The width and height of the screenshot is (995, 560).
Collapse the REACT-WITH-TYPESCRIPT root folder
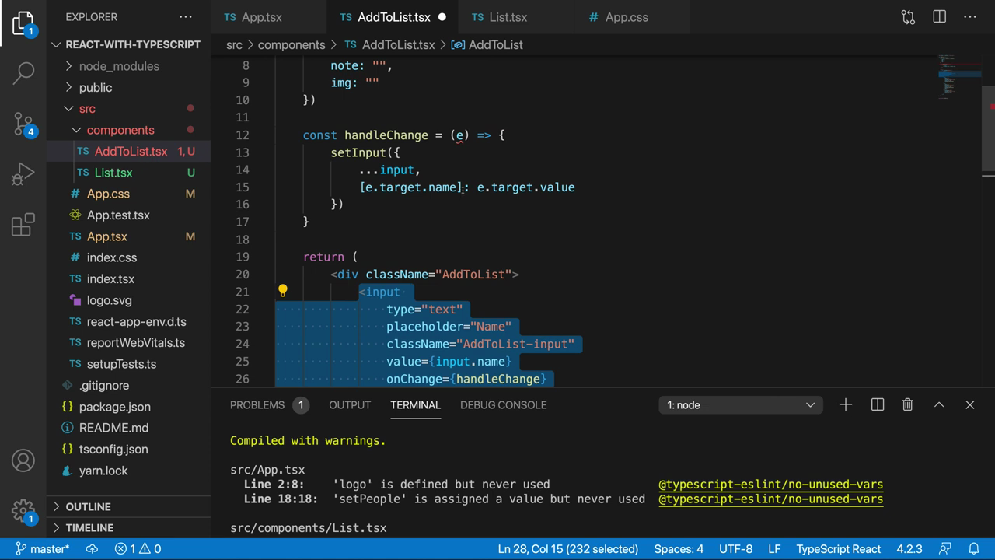[x=128, y=44]
